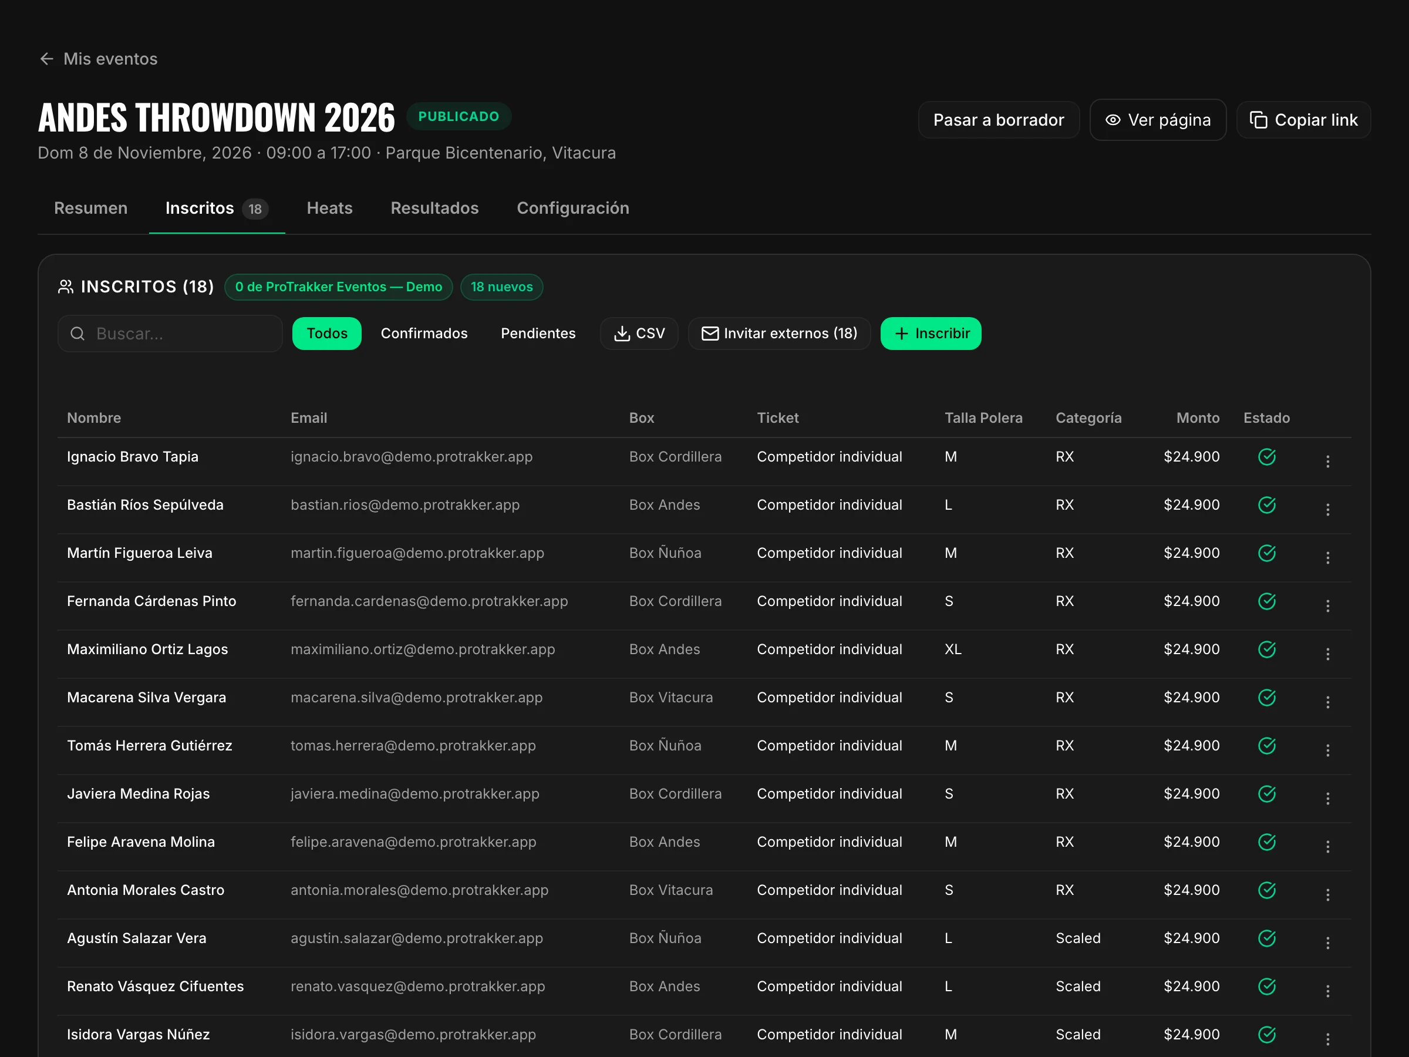Click confirmed status icon for Ignacio Bravo Tapia
1409x1057 pixels.
[x=1266, y=457]
